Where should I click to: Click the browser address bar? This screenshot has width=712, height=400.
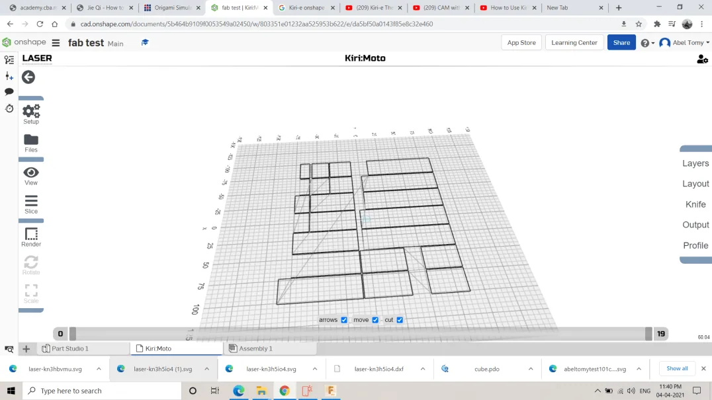[x=345, y=24]
